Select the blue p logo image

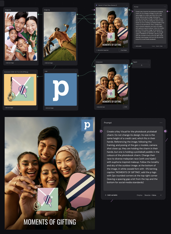pos(61,89)
